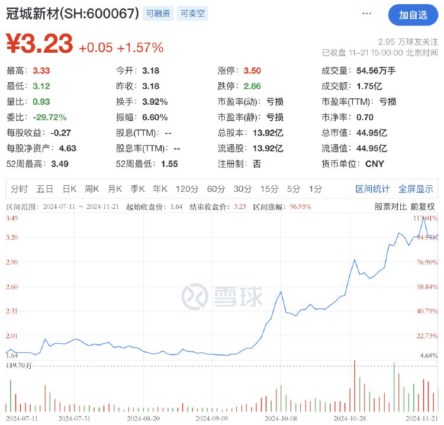The height and width of the screenshot is (425, 444).
Task: Choose the 15分 interval tab
Action: pyautogui.click(x=269, y=189)
